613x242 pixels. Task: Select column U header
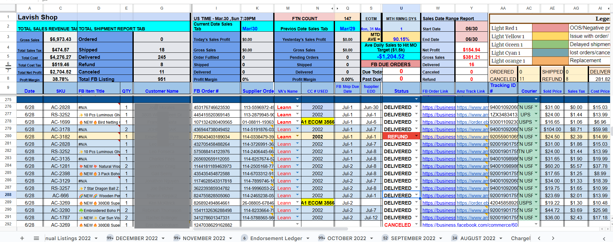coord(401,8)
